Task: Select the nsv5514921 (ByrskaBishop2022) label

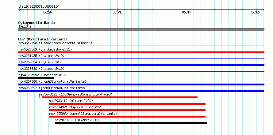Action: tap(76, 107)
